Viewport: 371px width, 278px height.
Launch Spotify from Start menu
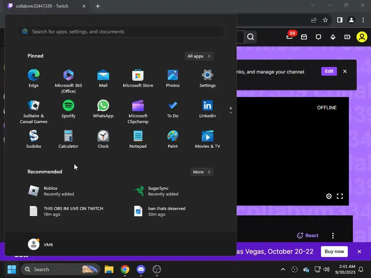pos(68,109)
